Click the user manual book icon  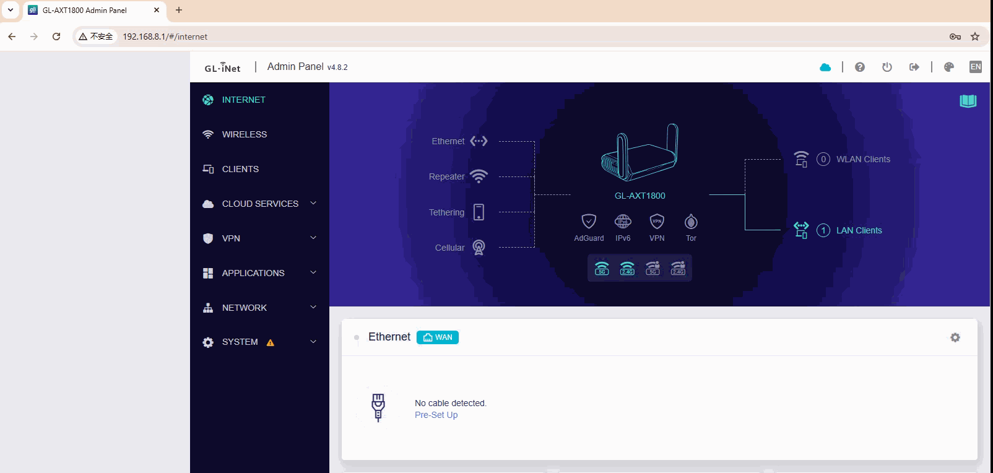968,101
